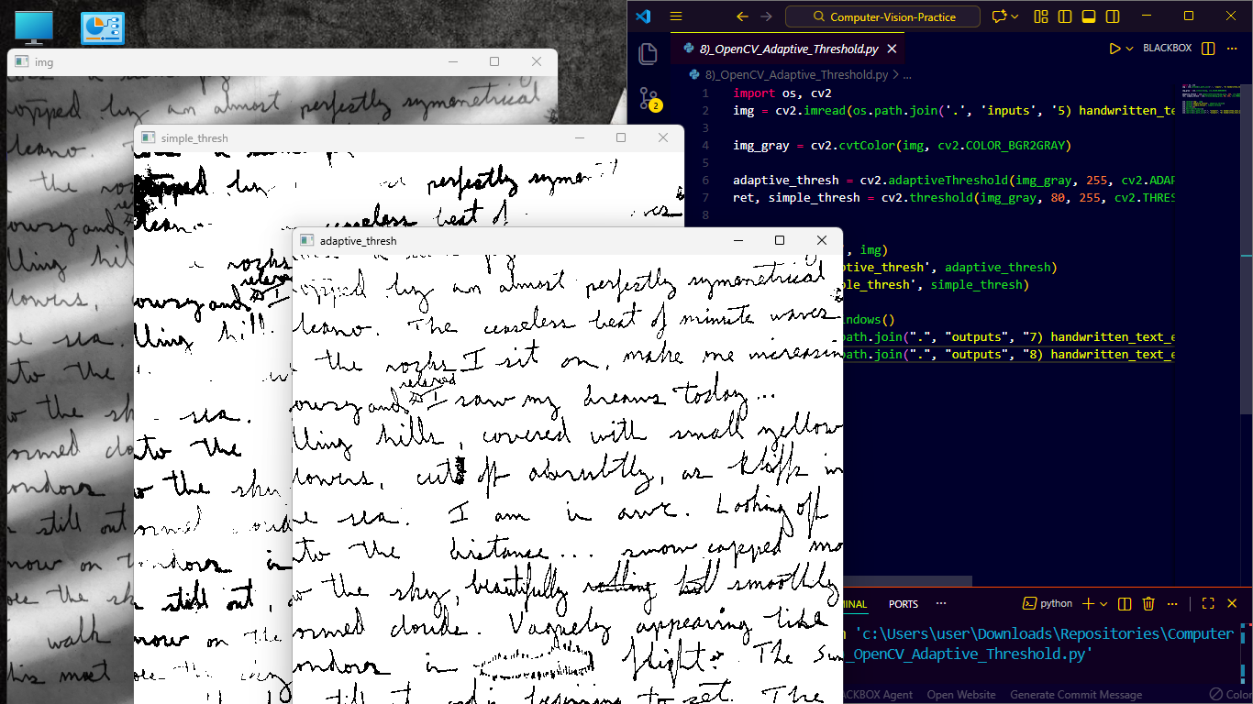Open This PC desktop icon

[x=34, y=27]
